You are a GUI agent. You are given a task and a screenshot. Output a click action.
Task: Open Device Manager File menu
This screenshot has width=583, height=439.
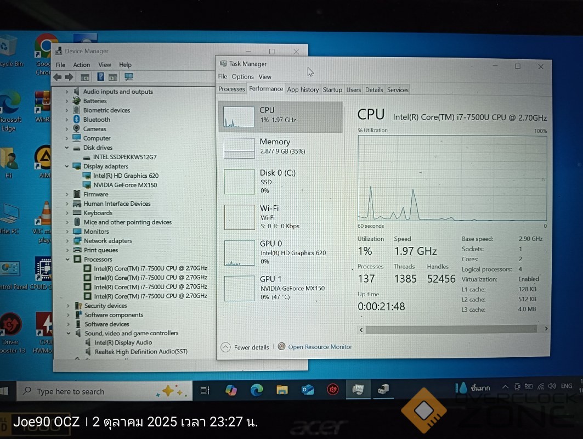pyautogui.click(x=61, y=65)
